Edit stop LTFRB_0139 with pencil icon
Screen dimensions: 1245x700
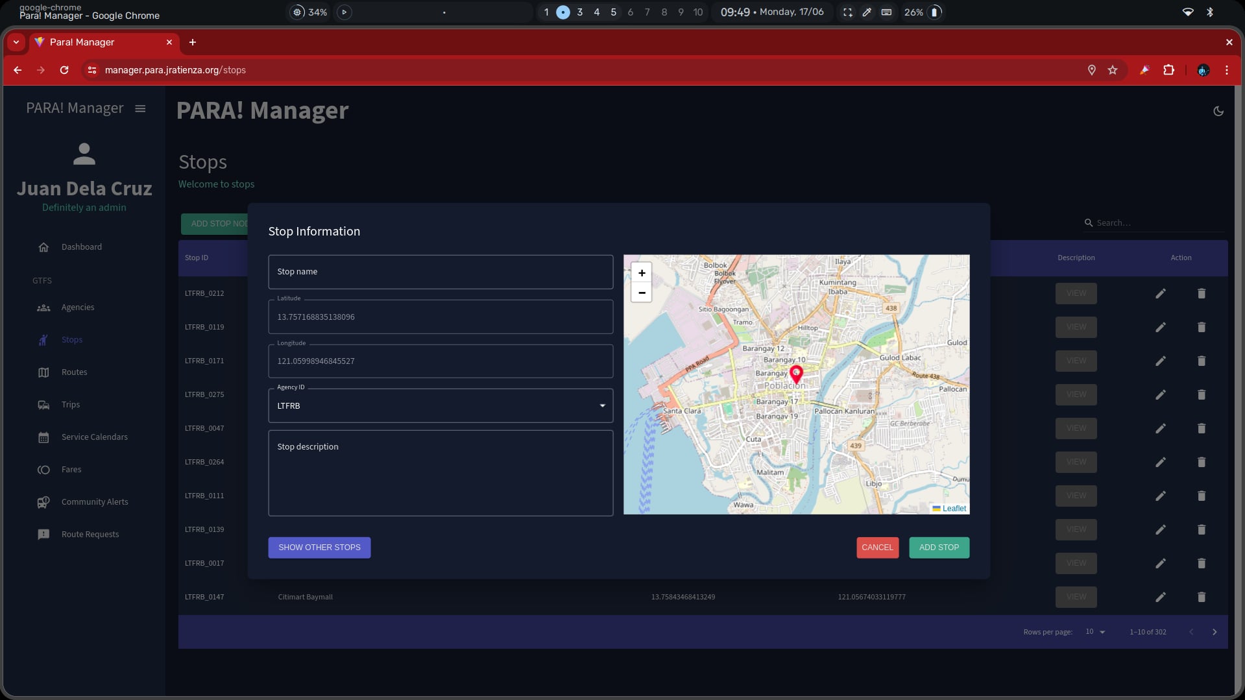1160,530
